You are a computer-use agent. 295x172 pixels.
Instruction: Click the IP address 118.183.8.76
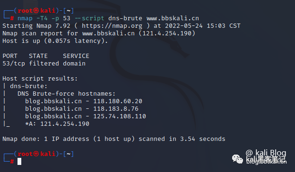[x=116, y=109]
